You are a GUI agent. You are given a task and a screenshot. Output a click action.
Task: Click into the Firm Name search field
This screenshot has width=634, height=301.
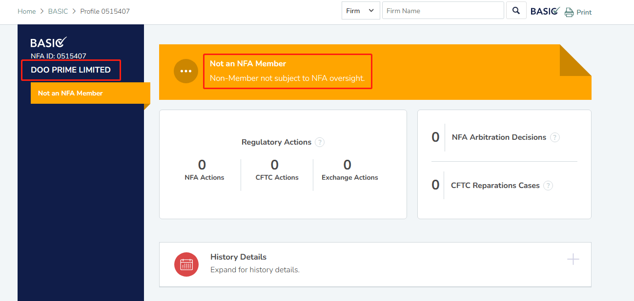(x=443, y=11)
